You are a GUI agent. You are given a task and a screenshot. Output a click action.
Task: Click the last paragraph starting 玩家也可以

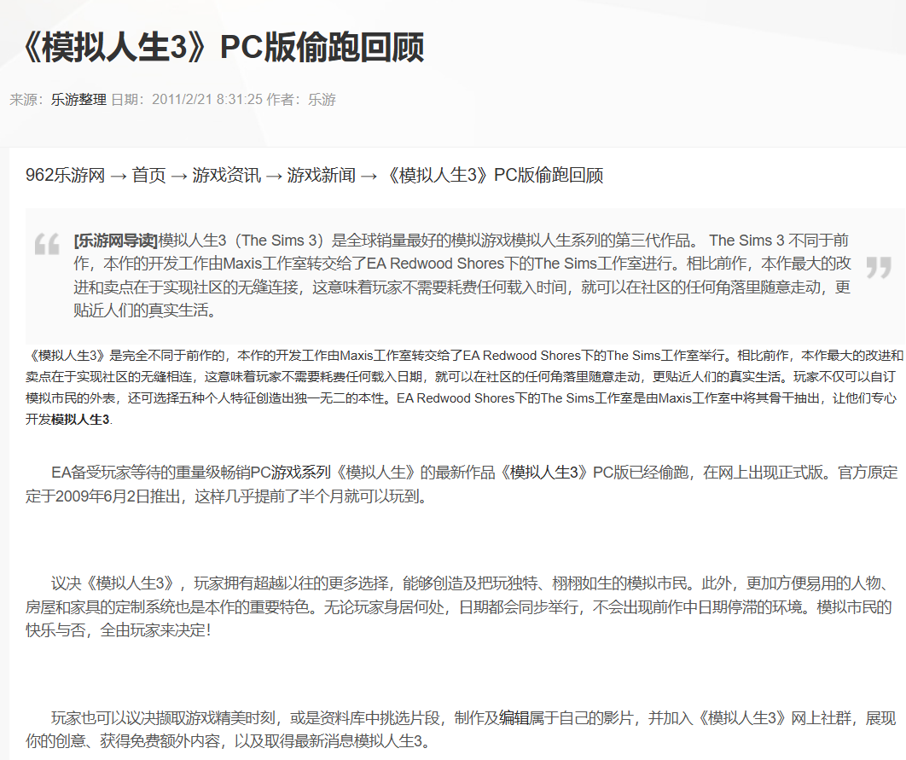tap(461, 729)
